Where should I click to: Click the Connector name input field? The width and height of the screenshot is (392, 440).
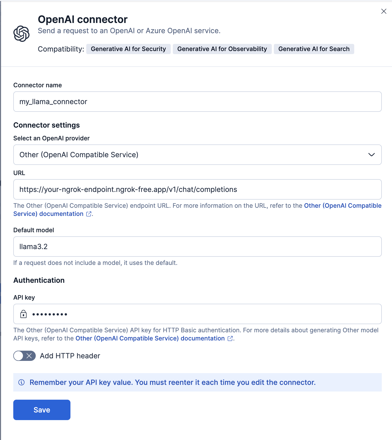click(197, 102)
